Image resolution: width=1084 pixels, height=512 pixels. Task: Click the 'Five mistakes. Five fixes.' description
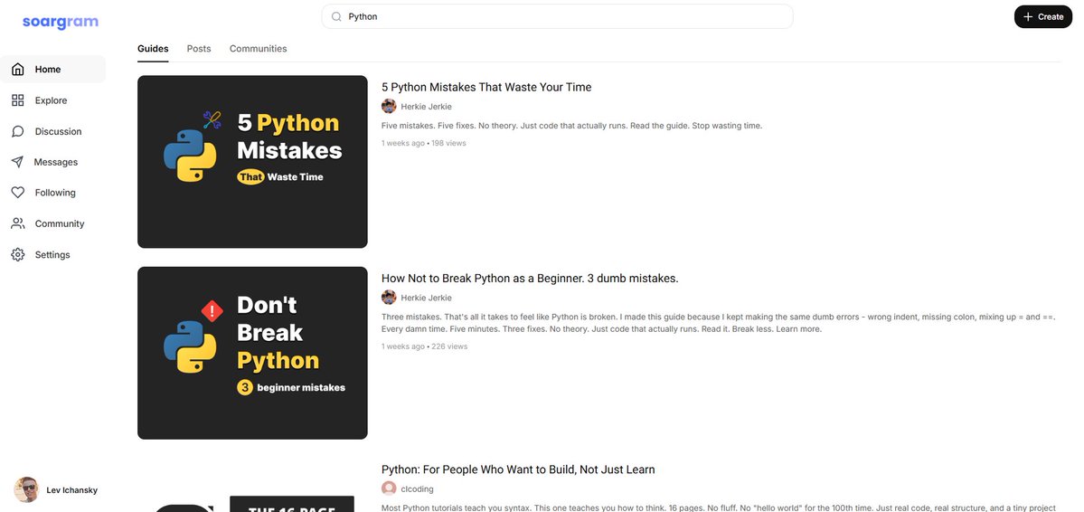pos(571,126)
